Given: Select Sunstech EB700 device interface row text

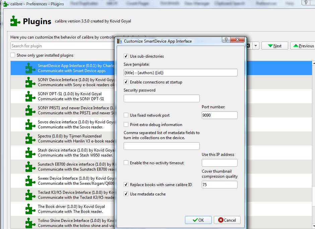Looking at the screenshot, I should click(x=76, y=167).
